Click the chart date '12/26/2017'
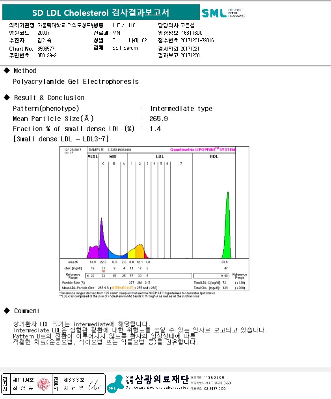Screen dimensions: 331x399 73,150
